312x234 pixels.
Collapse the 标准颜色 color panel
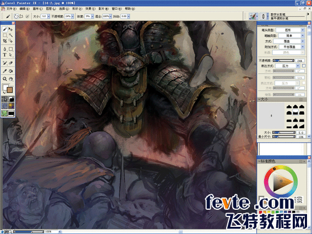coord(260,161)
